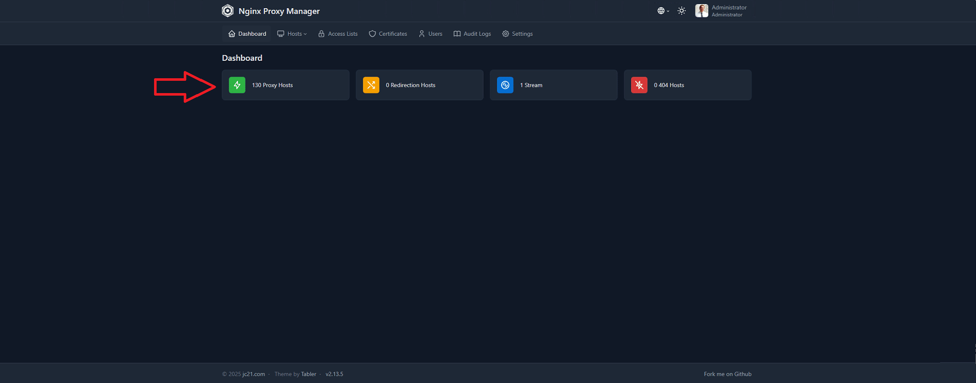
Task: Click the Administrator avatar picture
Action: click(702, 11)
